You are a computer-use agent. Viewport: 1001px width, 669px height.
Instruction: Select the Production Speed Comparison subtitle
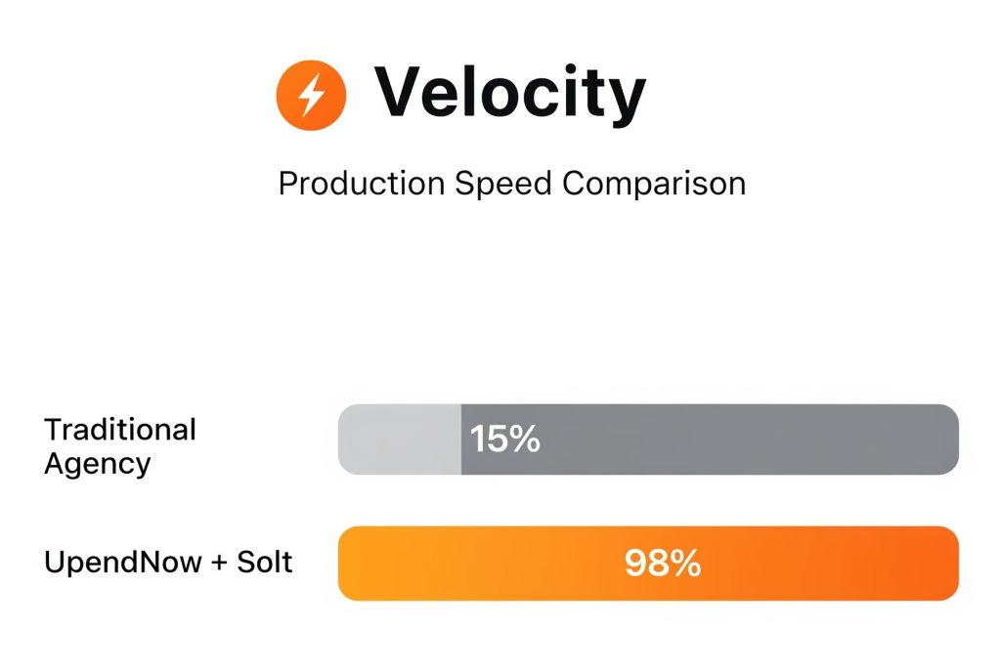tap(511, 184)
